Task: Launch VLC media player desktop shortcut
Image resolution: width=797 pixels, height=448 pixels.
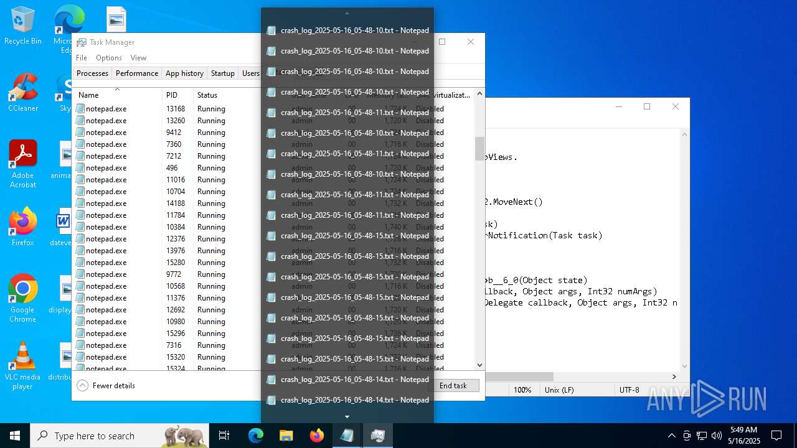Action: tap(22, 366)
